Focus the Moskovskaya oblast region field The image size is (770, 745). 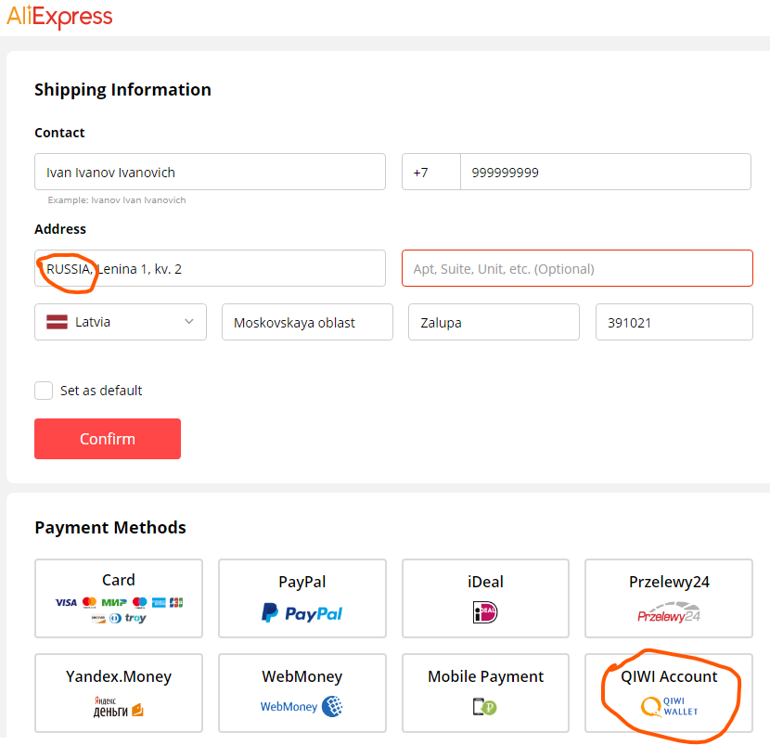tap(307, 322)
